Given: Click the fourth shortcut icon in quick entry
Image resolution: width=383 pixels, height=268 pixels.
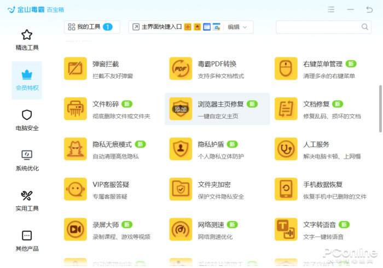Looking at the screenshot, I should 217,27.
